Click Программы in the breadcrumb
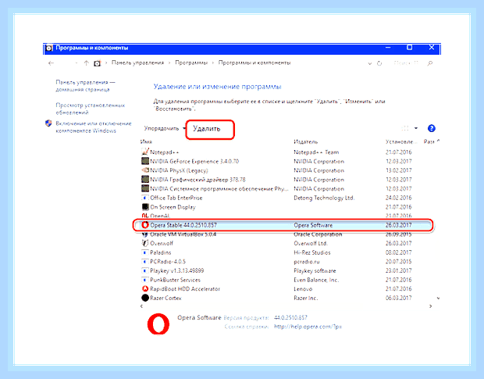This screenshot has height=379, width=484. click(x=191, y=63)
